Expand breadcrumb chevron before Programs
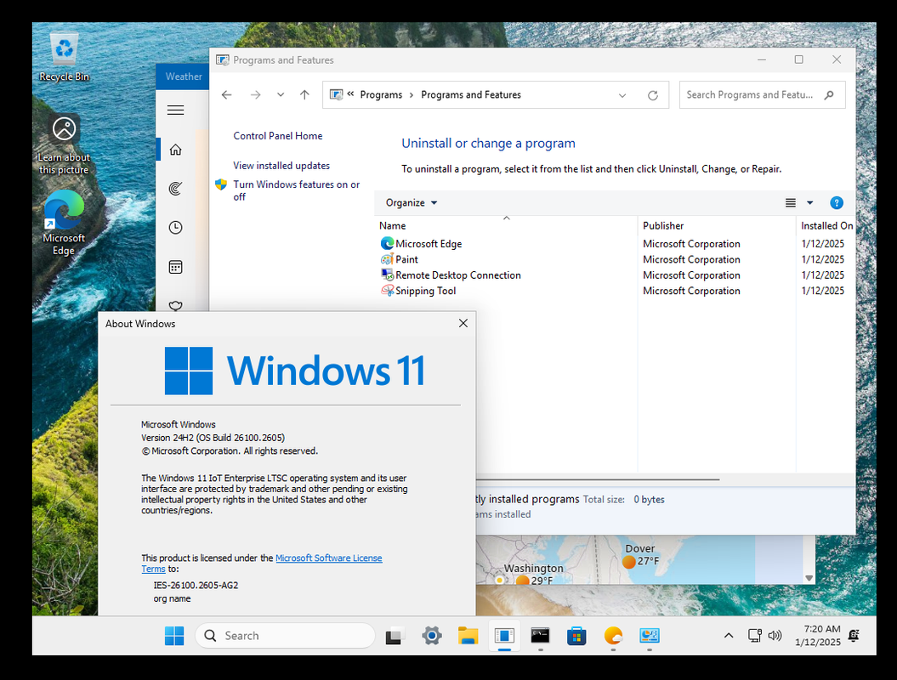The image size is (897, 680). click(x=350, y=94)
